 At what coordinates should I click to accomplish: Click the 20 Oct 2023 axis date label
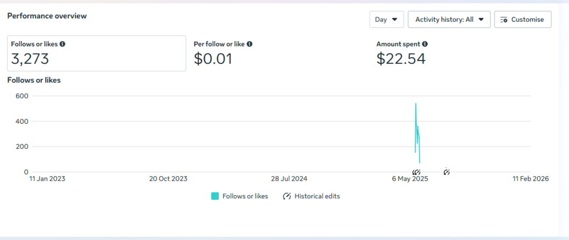168,179
